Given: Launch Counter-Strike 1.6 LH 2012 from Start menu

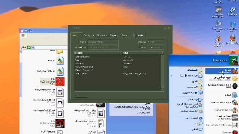Looking at the screenshot, I should (x=222, y=86).
